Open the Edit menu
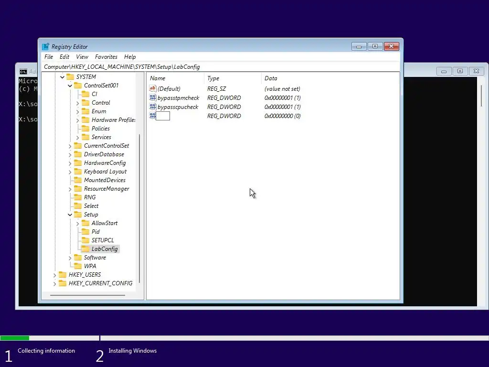The width and height of the screenshot is (489, 367). tap(64, 57)
